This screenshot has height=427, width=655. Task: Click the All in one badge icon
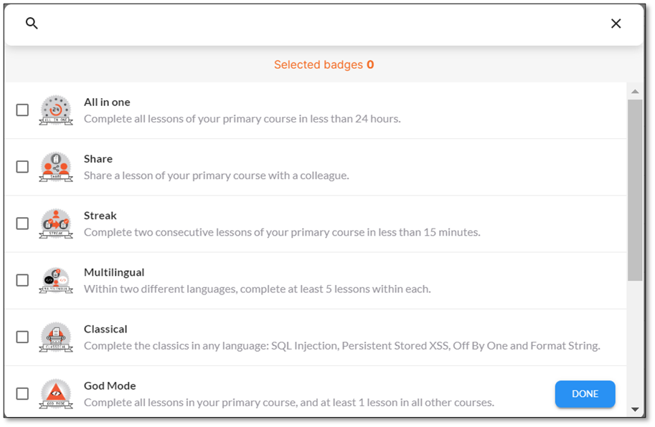pyautogui.click(x=56, y=110)
